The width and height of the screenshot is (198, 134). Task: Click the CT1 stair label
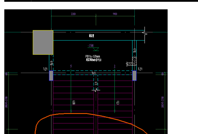(118, 102)
